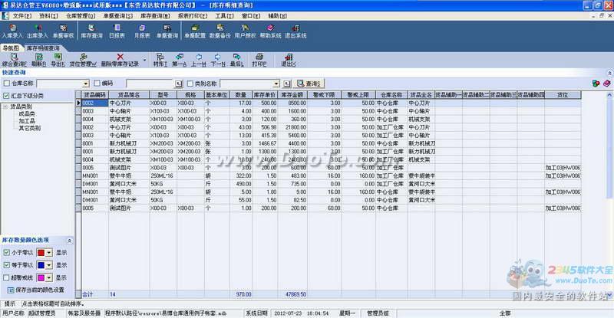
Task: Open the 仓库名称 dropdown list
Action: [x=87, y=84]
